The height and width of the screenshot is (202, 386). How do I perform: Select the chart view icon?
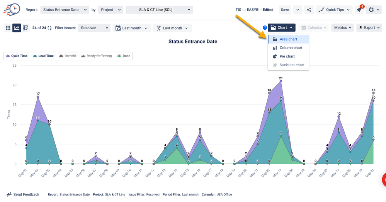click(x=17, y=28)
